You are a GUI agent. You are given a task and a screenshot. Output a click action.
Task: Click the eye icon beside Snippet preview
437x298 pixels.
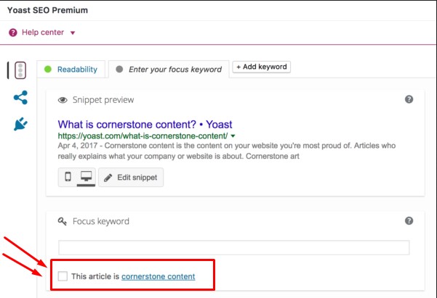coord(63,100)
